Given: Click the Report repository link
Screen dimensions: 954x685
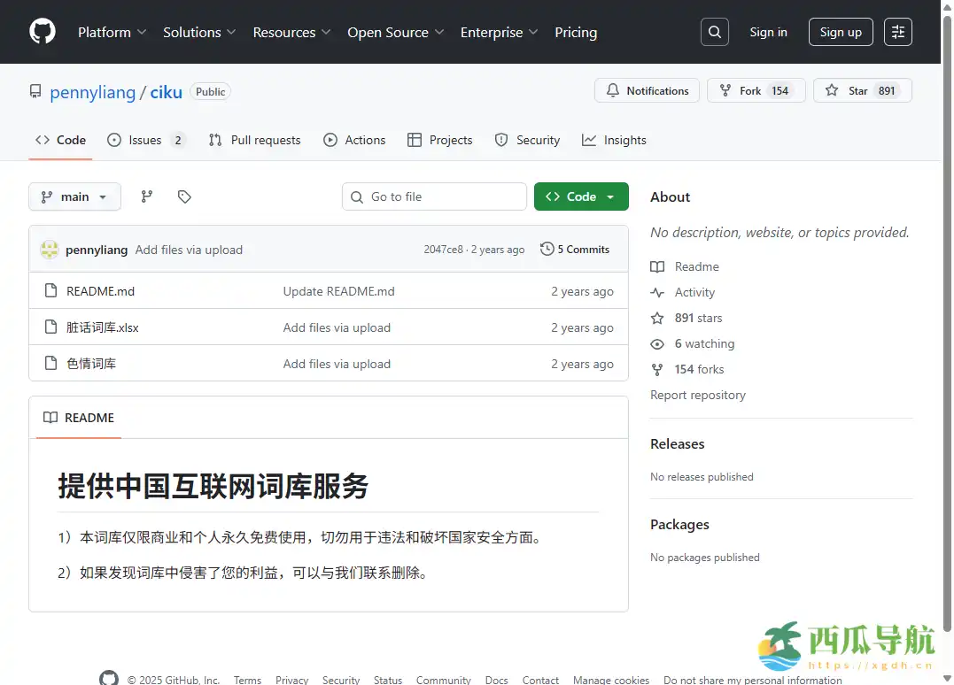Looking at the screenshot, I should (698, 395).
